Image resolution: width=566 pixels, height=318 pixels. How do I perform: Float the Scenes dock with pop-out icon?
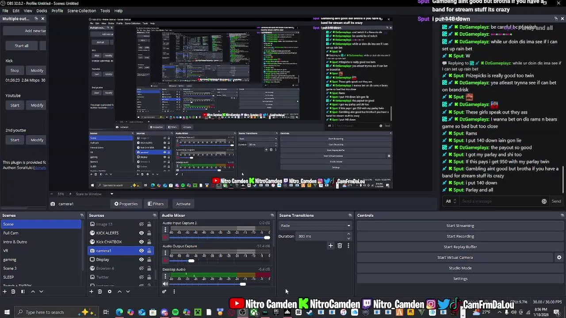82,216
